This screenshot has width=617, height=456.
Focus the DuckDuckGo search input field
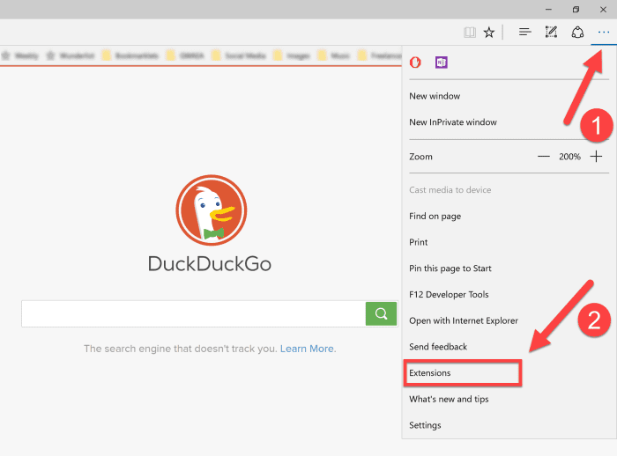[194, 313]
